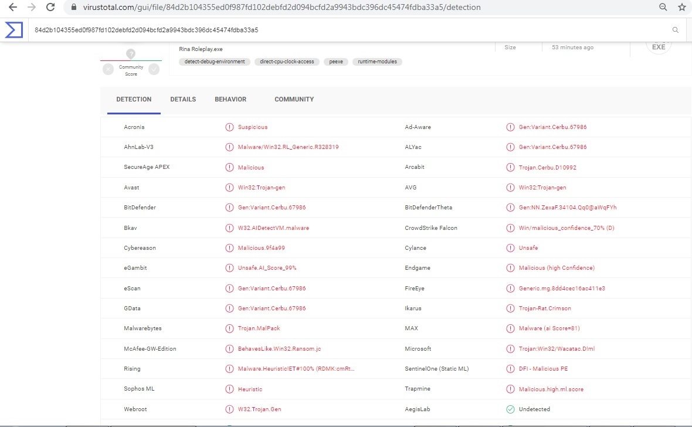This screenshot has width=692, height=427.
Task: Click the alert icon beside Microsoft result
Action: coord(510,349)
